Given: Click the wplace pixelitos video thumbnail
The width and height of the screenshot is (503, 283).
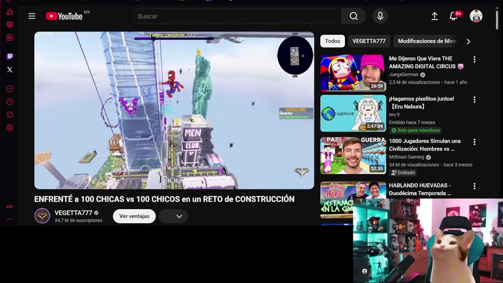Looking at the screenshot, I should (353, 113).
